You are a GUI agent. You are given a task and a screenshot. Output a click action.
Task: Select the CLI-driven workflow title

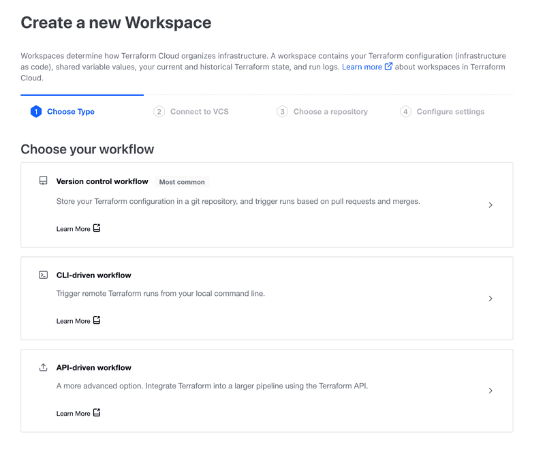[94, 275]
